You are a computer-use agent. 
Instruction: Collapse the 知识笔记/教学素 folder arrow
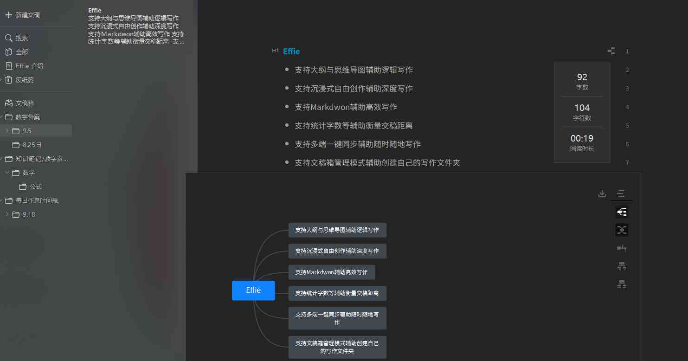point(1,159)
